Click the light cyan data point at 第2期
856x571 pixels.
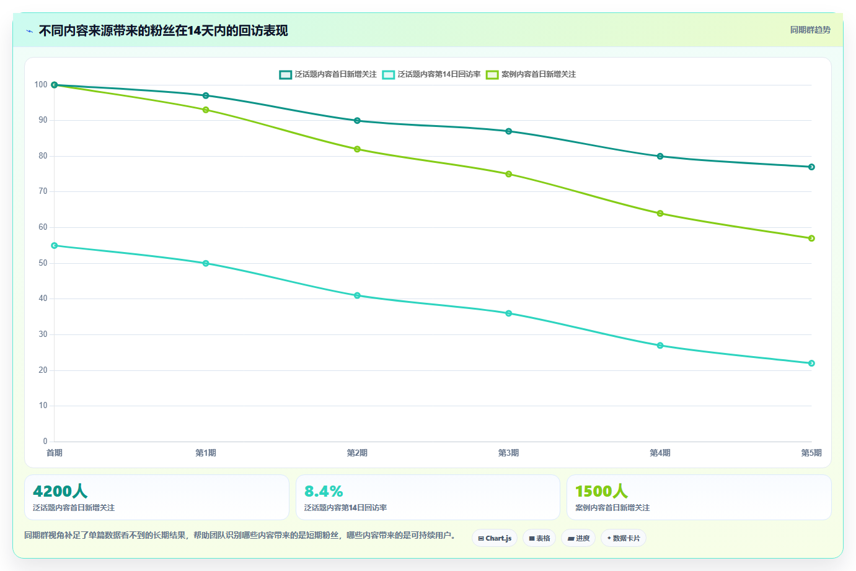click(x=357, y=295)
